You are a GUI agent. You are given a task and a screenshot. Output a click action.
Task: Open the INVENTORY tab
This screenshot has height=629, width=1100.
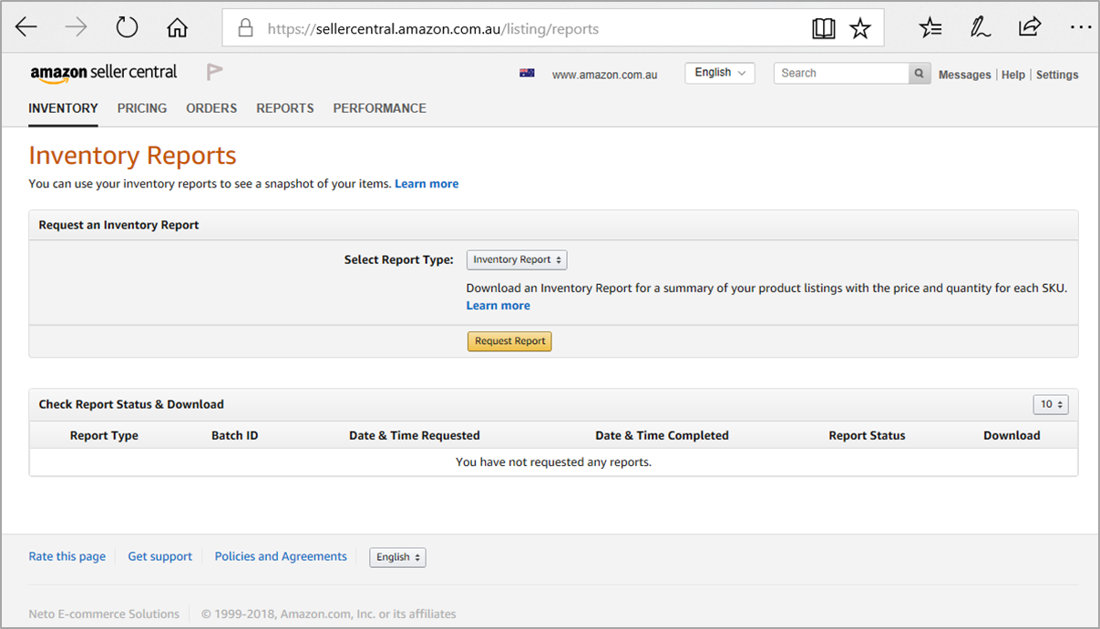pos(63,108)
